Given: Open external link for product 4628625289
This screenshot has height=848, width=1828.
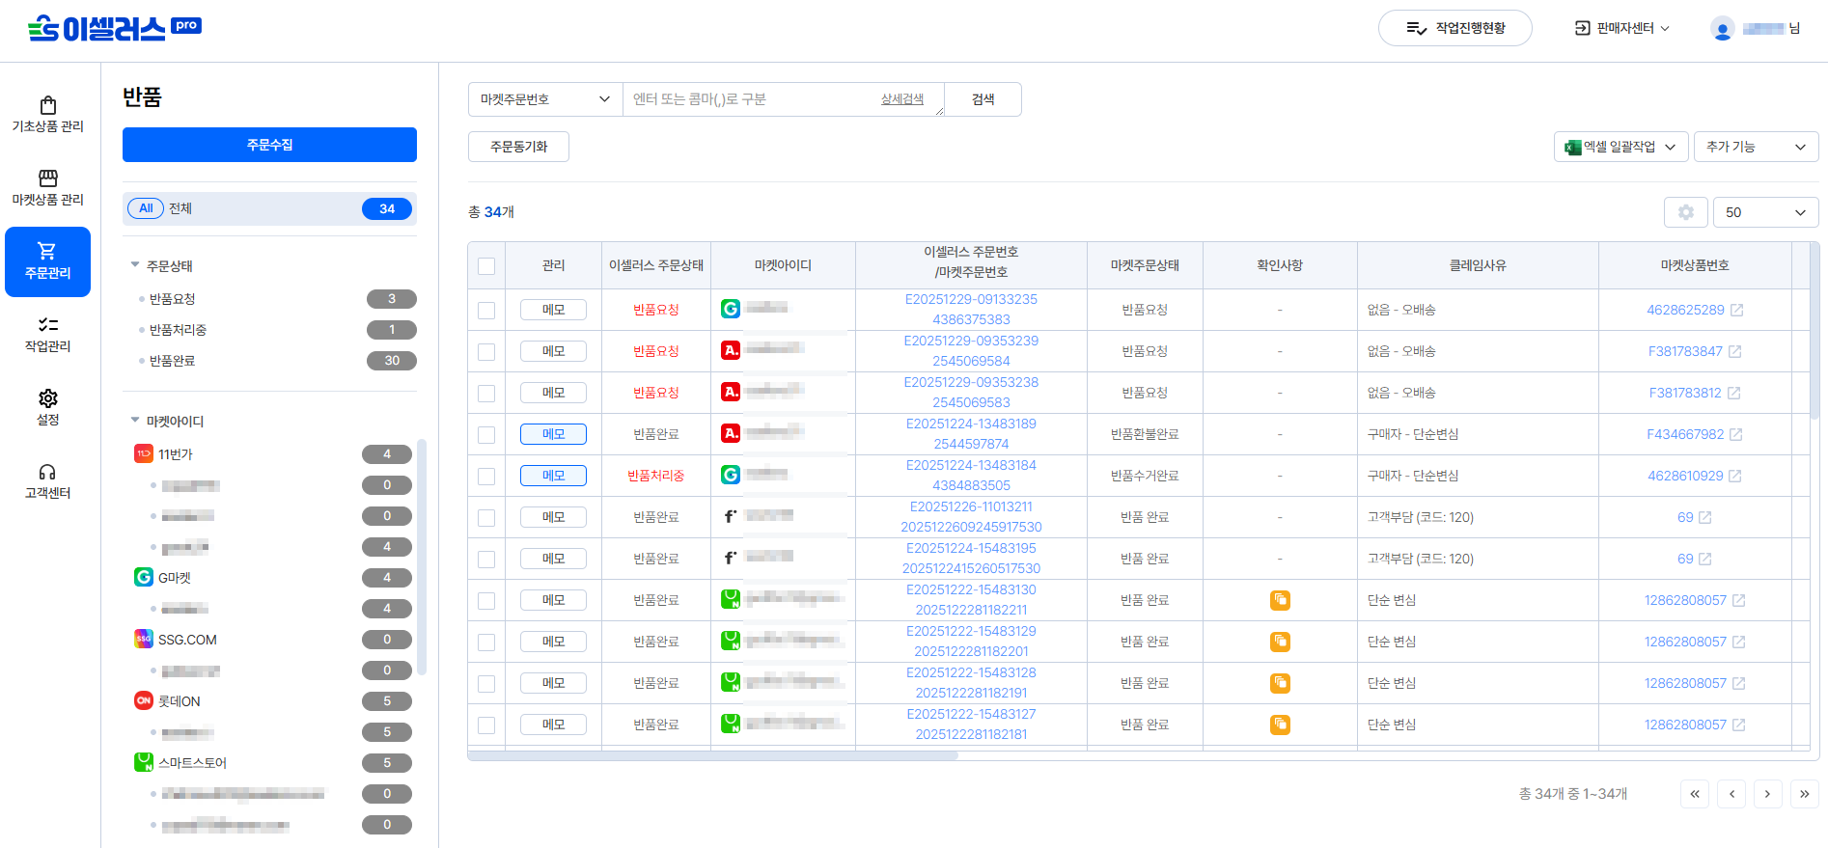Looking at the screenshot, I should pyautogui.click(x=1736, y=310).
